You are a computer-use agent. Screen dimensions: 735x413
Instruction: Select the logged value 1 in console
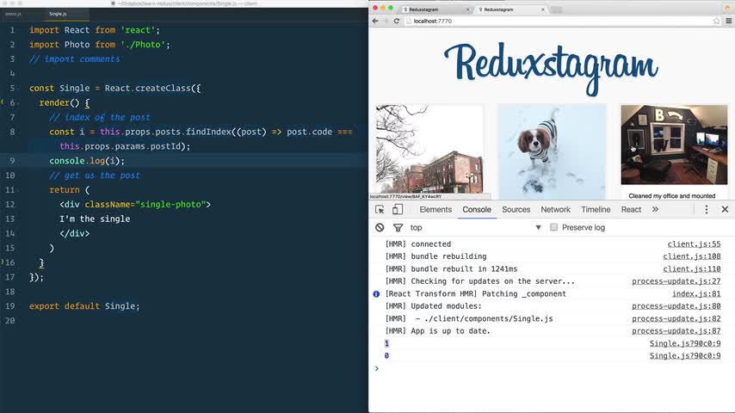click(386, 343)
